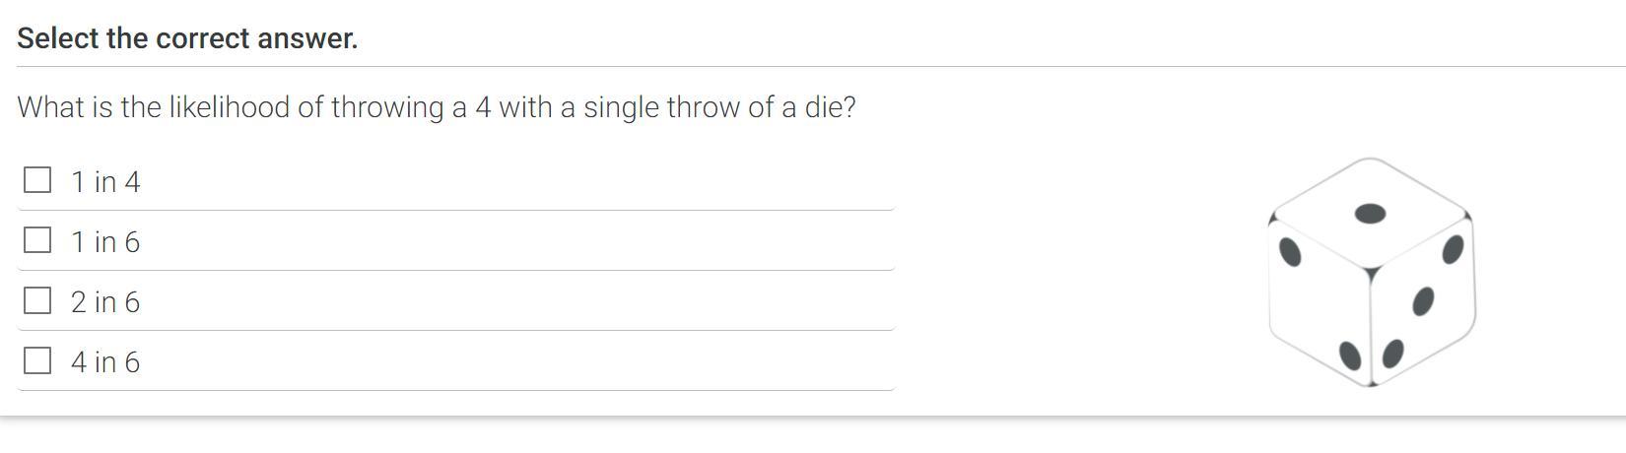Click the die's center corner where three edges meet
The image size is (1626, 453).
click(x=1371, y=269)
